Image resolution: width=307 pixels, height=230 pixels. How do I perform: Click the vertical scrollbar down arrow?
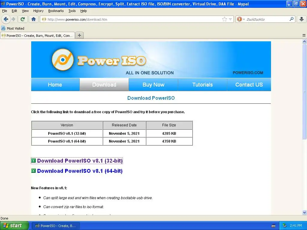coord(304,213)
